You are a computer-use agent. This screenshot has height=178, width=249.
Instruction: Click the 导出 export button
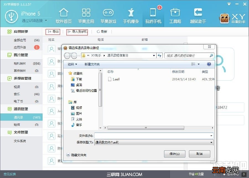click(53, 32)
